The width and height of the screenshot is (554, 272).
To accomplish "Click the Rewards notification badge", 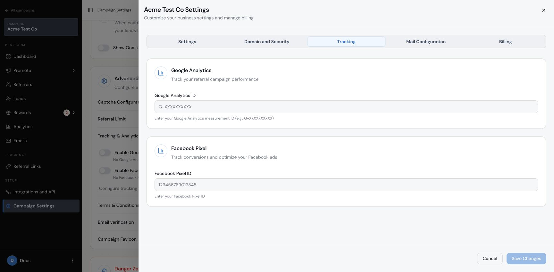I will click(67, 113).
